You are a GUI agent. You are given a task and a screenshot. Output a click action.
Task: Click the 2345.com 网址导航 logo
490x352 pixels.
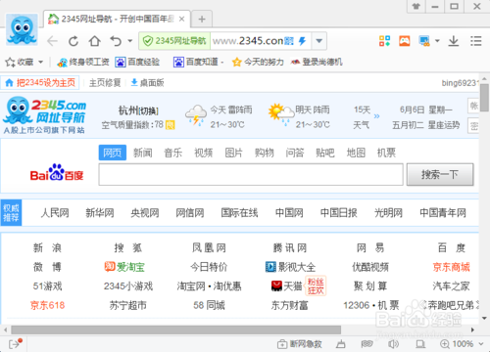pyautogui.click(x=44, y=114)
